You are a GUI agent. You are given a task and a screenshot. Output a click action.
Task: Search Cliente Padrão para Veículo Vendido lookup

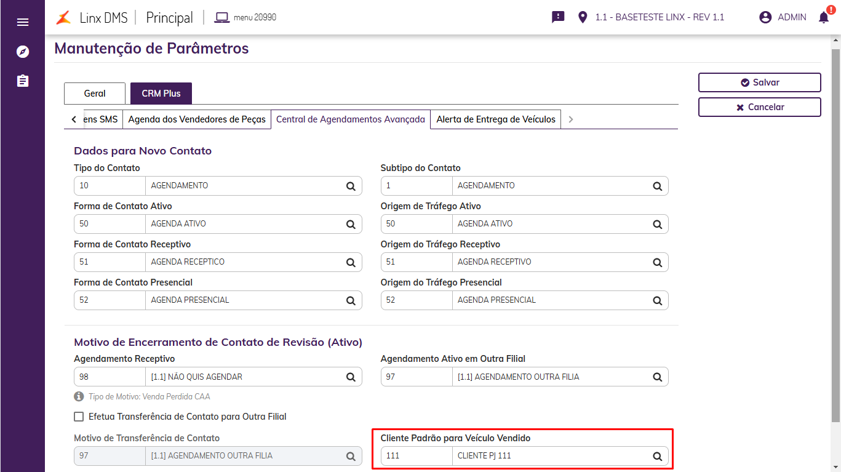coord(657,457)
